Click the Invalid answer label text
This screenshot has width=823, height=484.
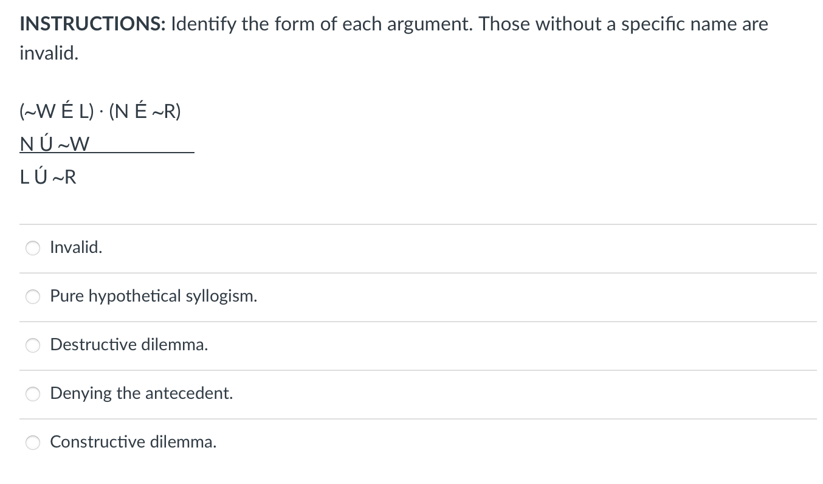pos(75,247)
